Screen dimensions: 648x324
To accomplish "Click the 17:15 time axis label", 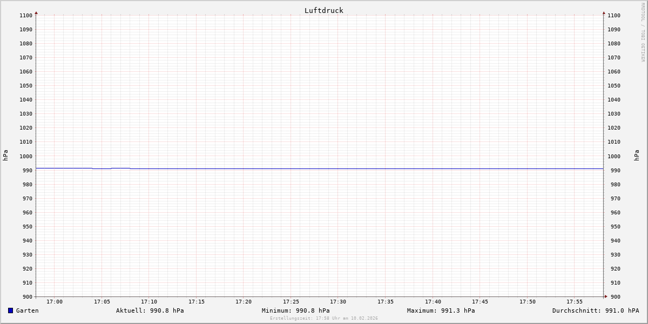I will (197, 302).
